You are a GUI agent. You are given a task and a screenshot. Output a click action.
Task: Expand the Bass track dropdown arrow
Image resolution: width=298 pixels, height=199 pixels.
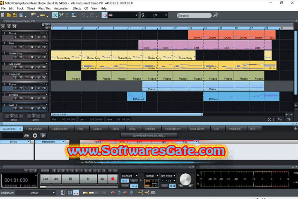[x=46, y=43]
